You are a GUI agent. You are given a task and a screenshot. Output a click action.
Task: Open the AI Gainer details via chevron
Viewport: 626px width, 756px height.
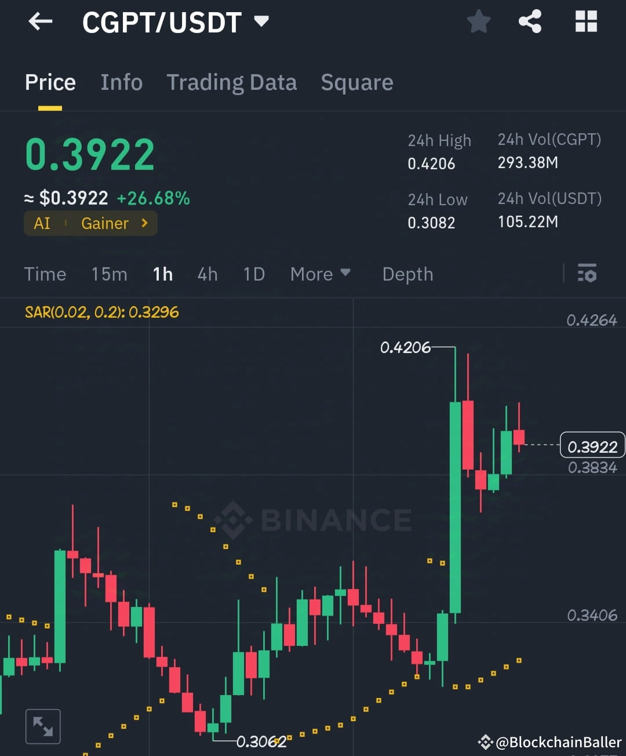(145, 223)
